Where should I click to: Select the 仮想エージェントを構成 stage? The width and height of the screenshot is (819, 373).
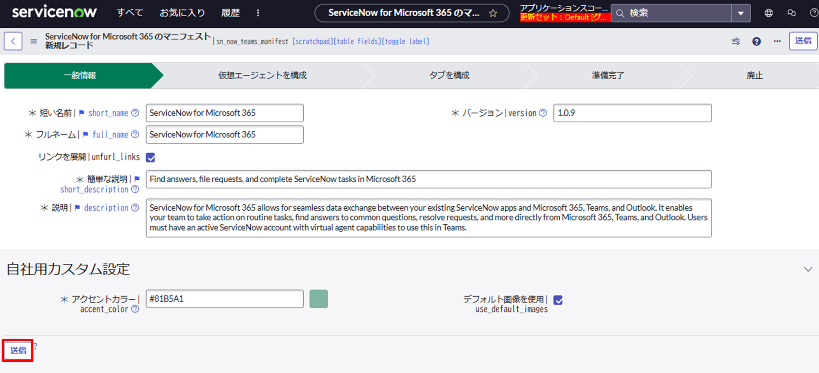[262, 75]
